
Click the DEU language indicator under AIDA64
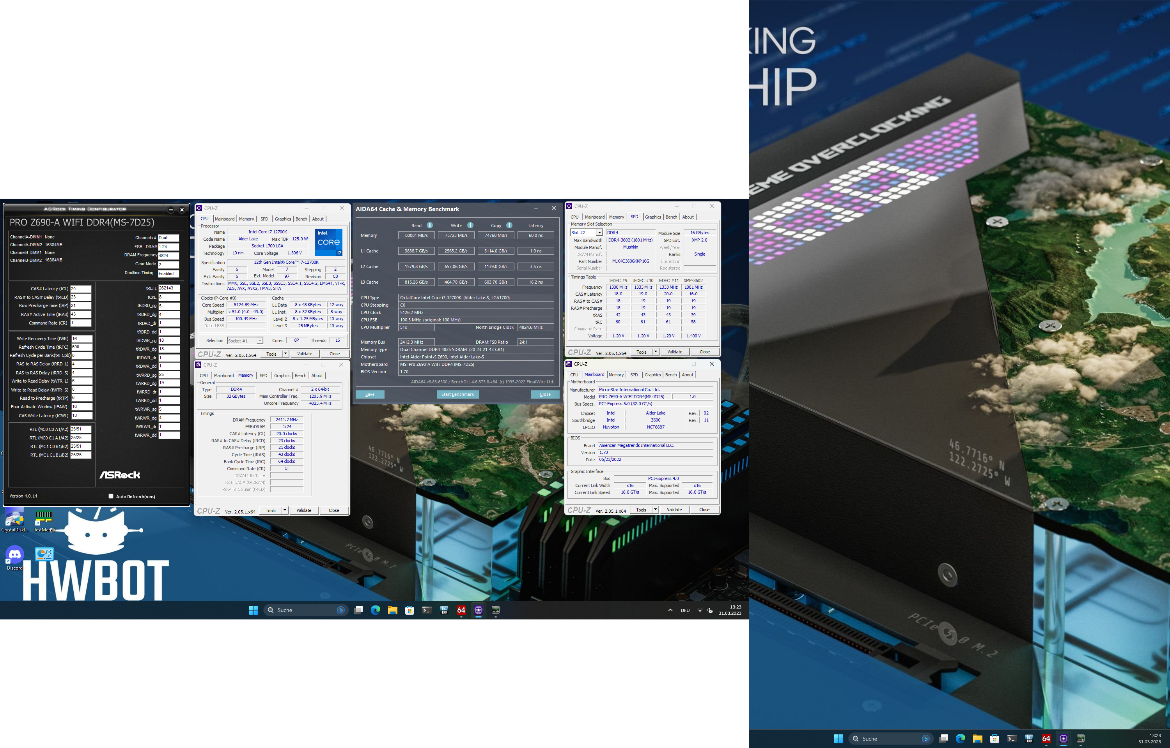tap(685, 610)
